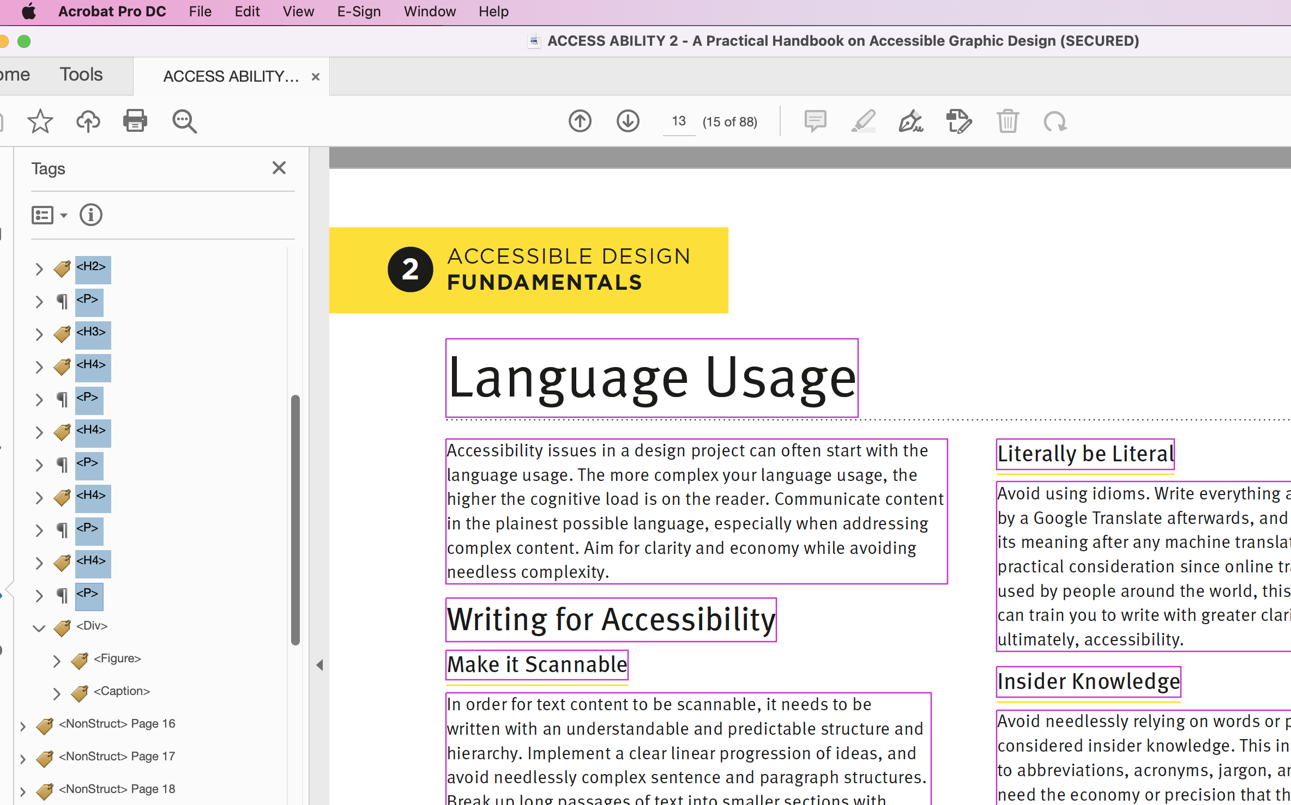Expand the H3 tag node
1291x805 pixels.
click(x=39, y=334)
